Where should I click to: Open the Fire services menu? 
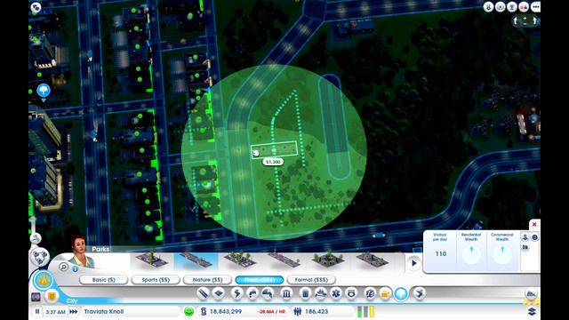click(x=321, y=293)
